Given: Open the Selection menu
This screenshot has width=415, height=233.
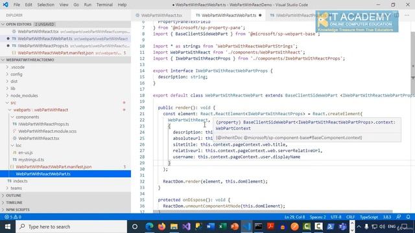Looking at the screenshot, I should pos(46,5).
